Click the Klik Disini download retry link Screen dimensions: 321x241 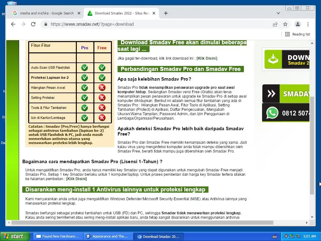click(x=207, y=58)
